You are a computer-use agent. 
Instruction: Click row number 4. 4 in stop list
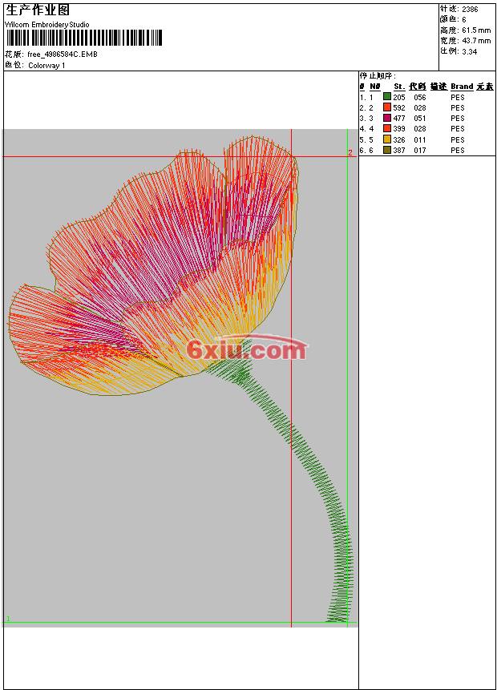[366, 129]
